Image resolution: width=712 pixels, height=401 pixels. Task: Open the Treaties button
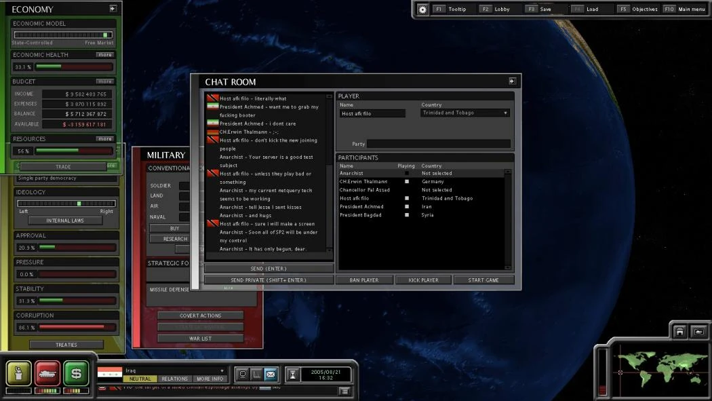66,345
